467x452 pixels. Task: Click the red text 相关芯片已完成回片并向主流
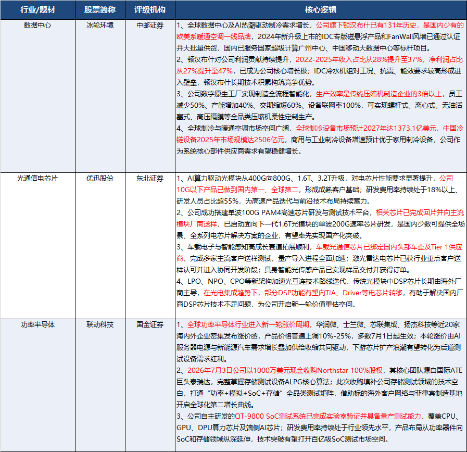pos(420,212)
